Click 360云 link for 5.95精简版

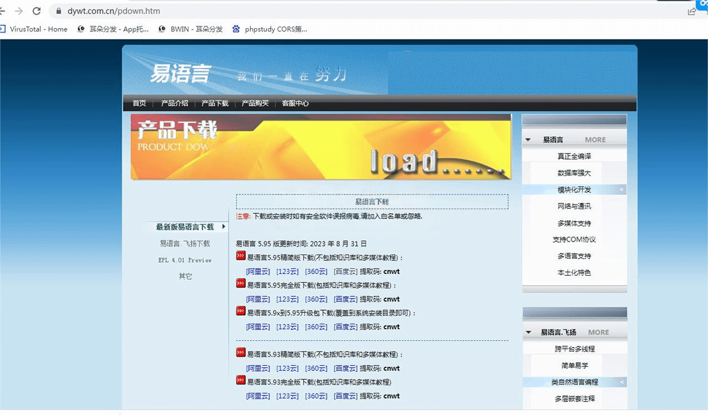pos(316,272)
